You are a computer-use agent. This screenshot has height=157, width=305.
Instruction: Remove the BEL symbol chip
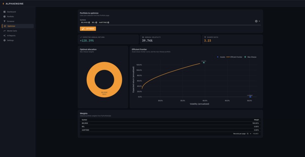pos(96,22)
